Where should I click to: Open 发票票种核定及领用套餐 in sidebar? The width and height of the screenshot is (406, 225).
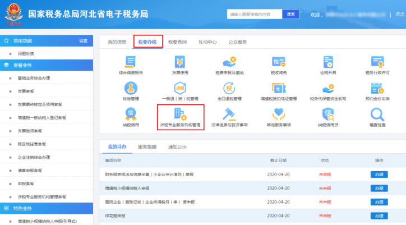[x=40, y=104]
